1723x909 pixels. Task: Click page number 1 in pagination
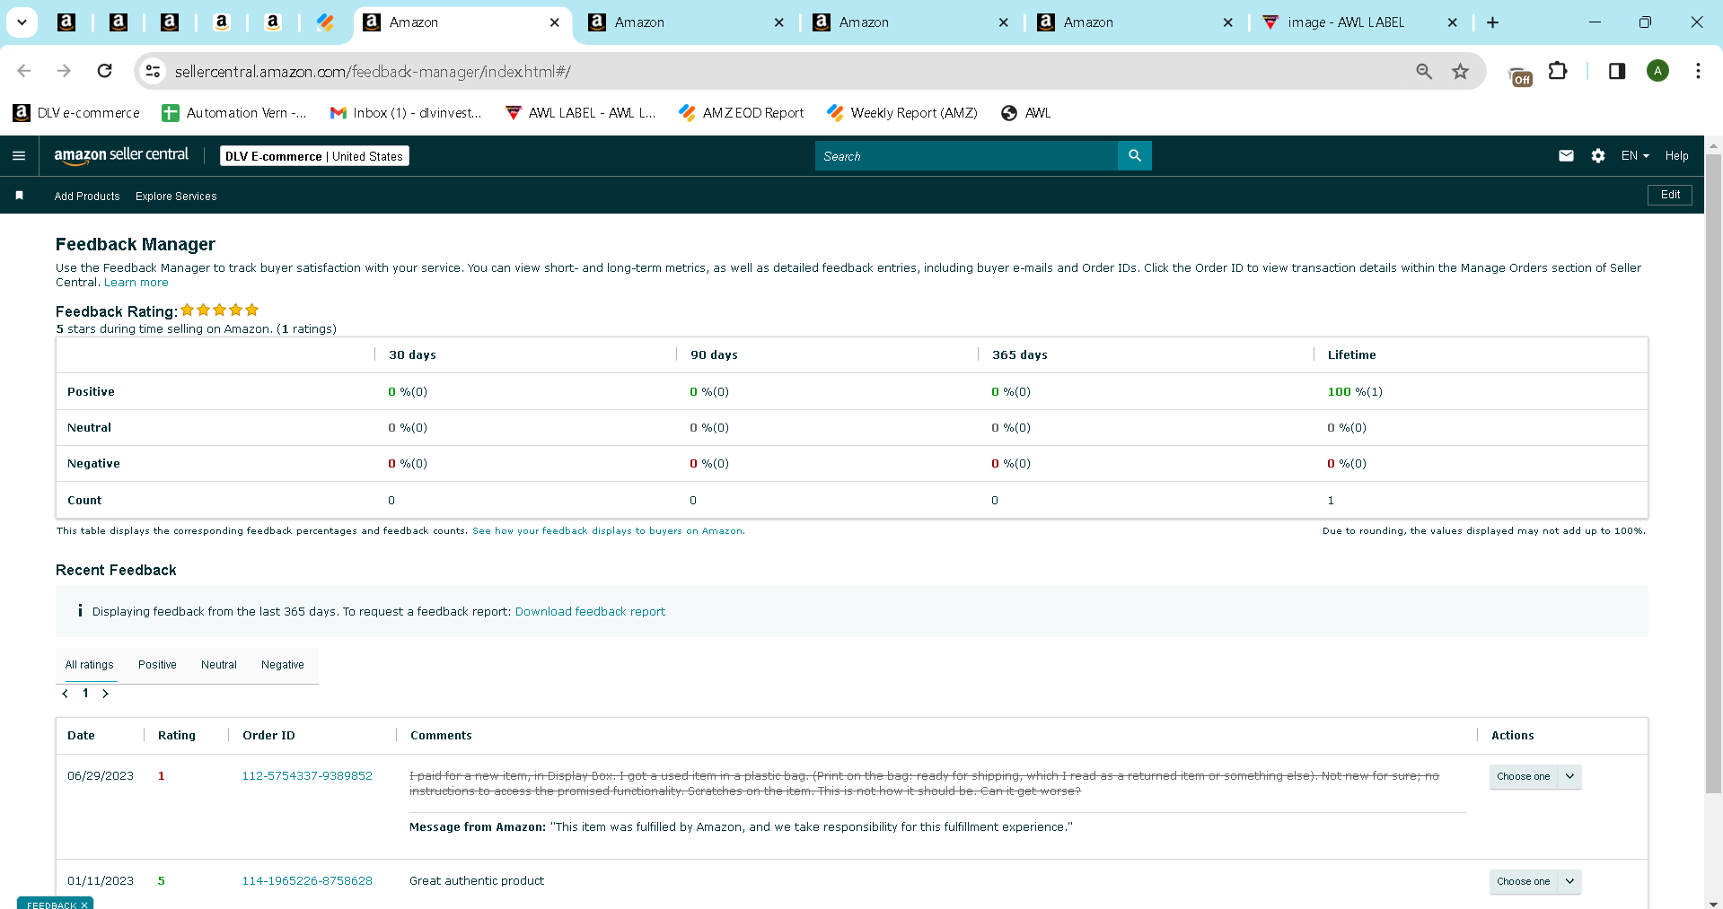tap(85, 694)
